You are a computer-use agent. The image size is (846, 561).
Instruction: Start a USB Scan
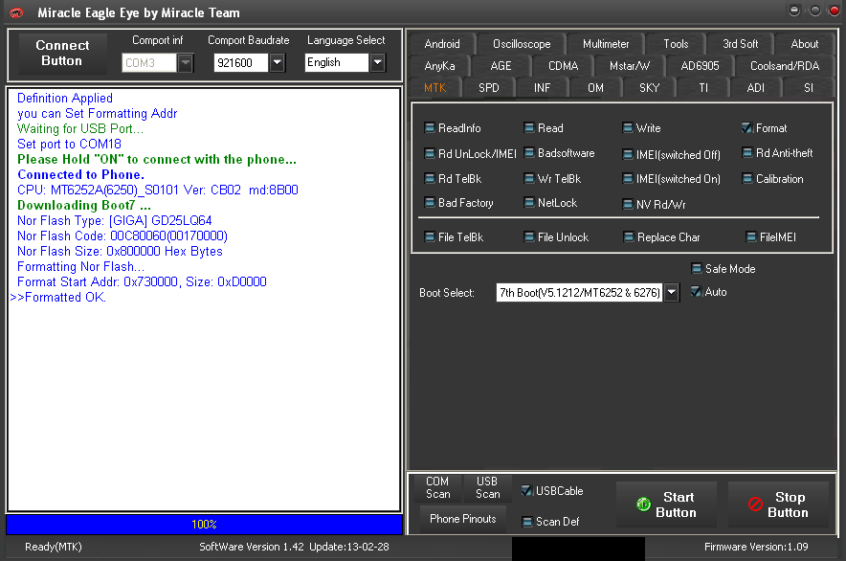[x=487, y=487]
